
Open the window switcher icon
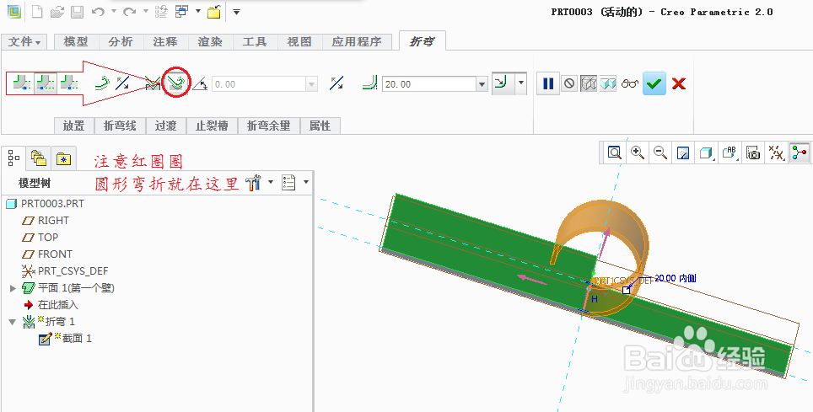tap(181, 12)
